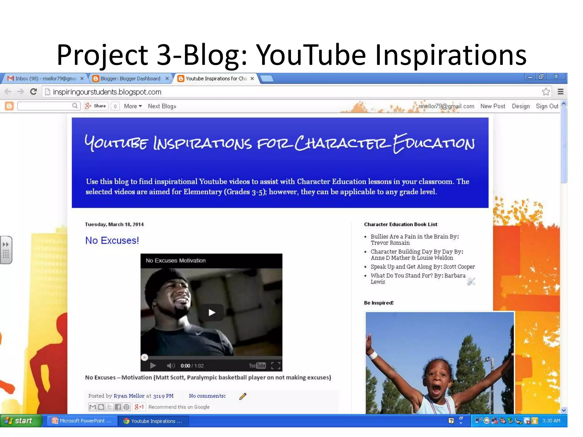Viewport: 583px width, 437px height.
Task: Close the Gmail Inbox tab
Action: (x=82, y=79)
